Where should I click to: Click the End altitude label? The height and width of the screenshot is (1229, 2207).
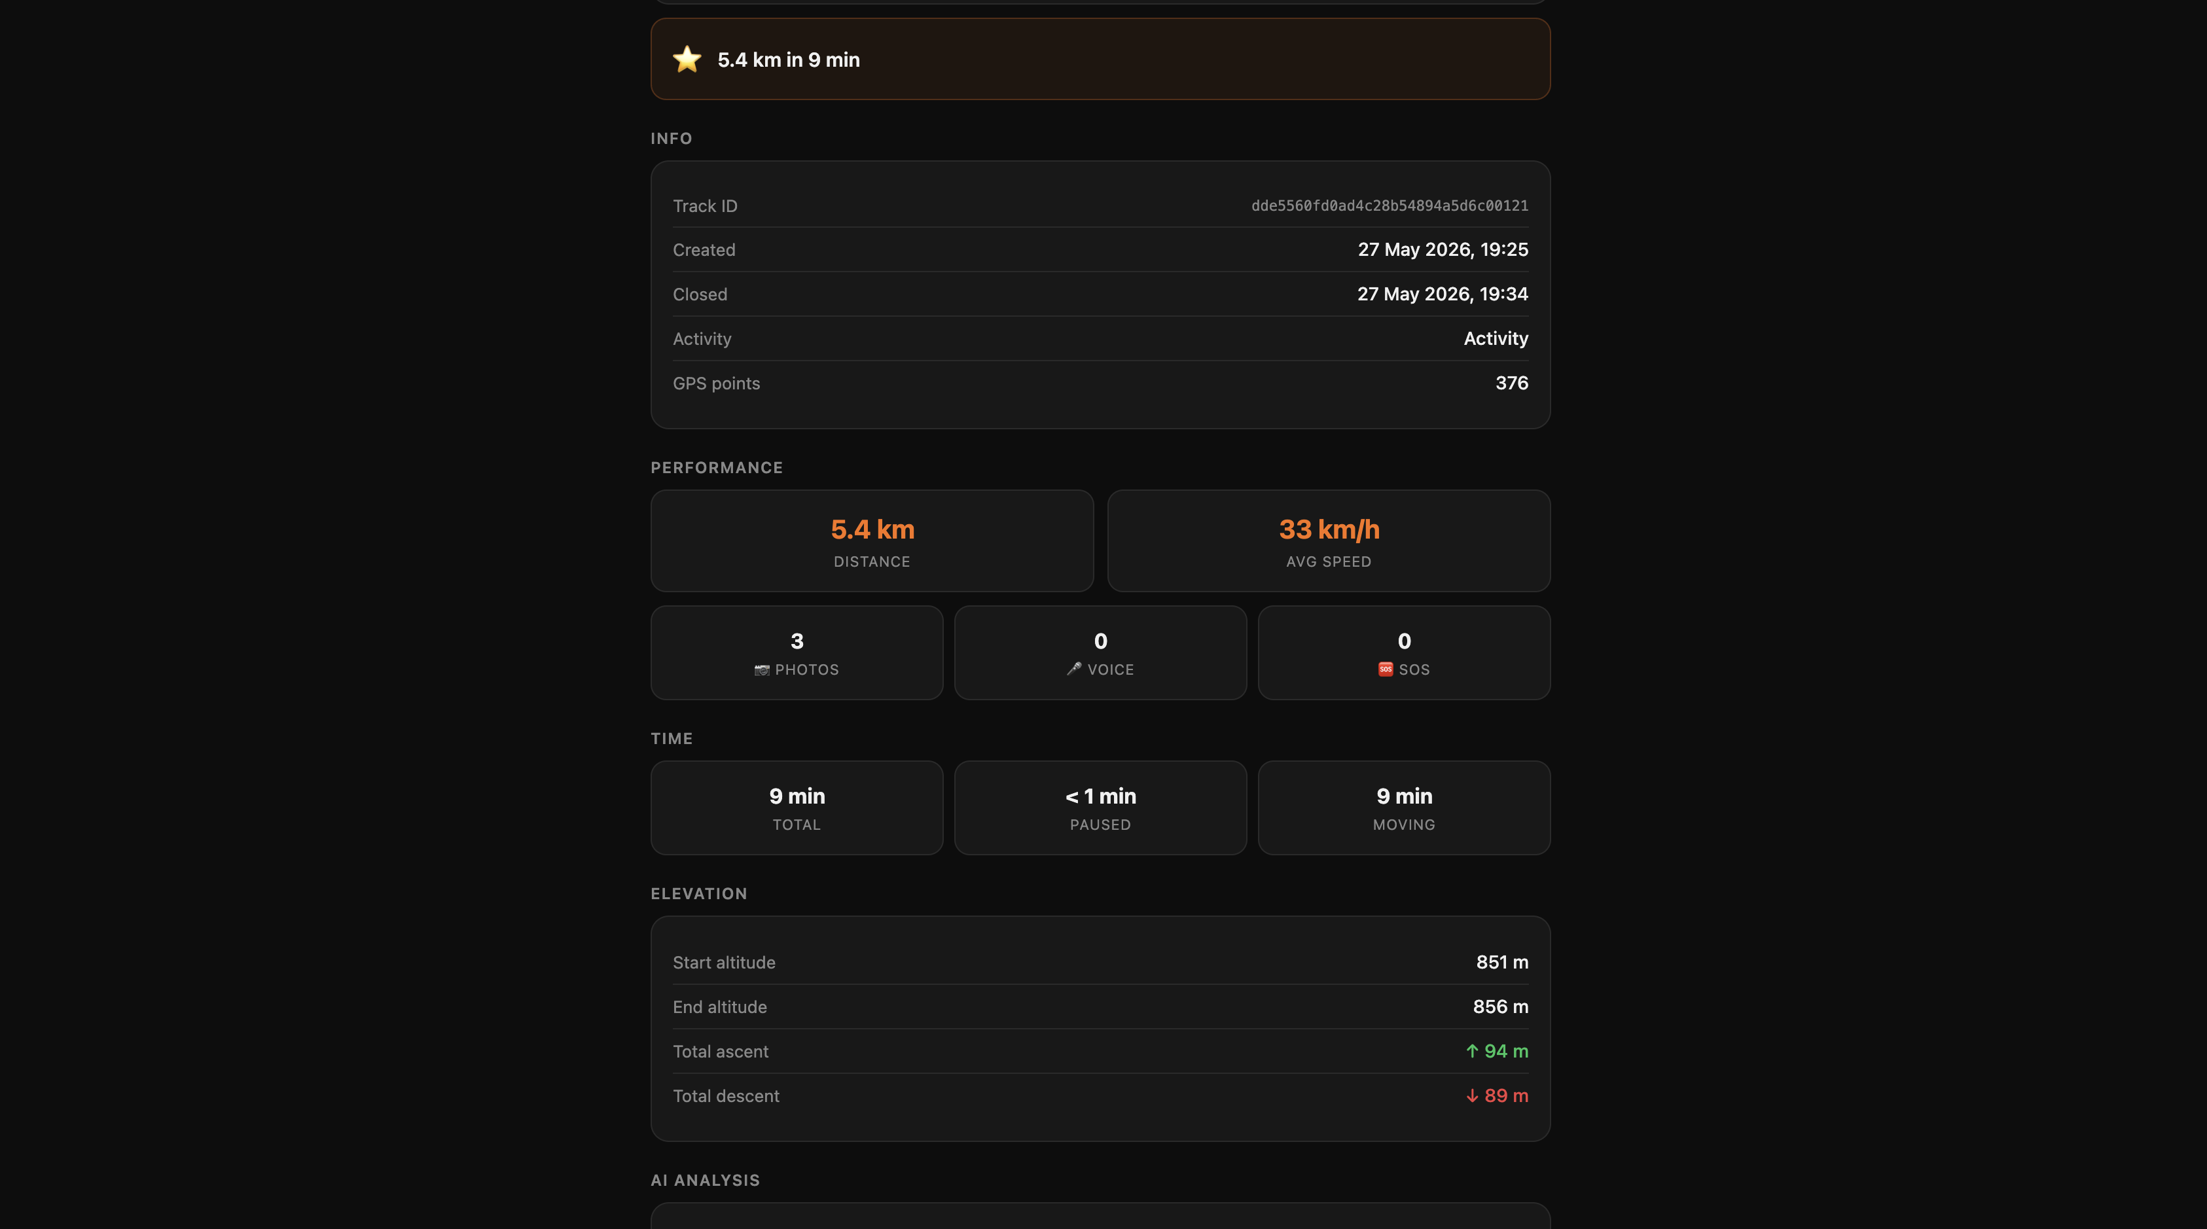720,1006
